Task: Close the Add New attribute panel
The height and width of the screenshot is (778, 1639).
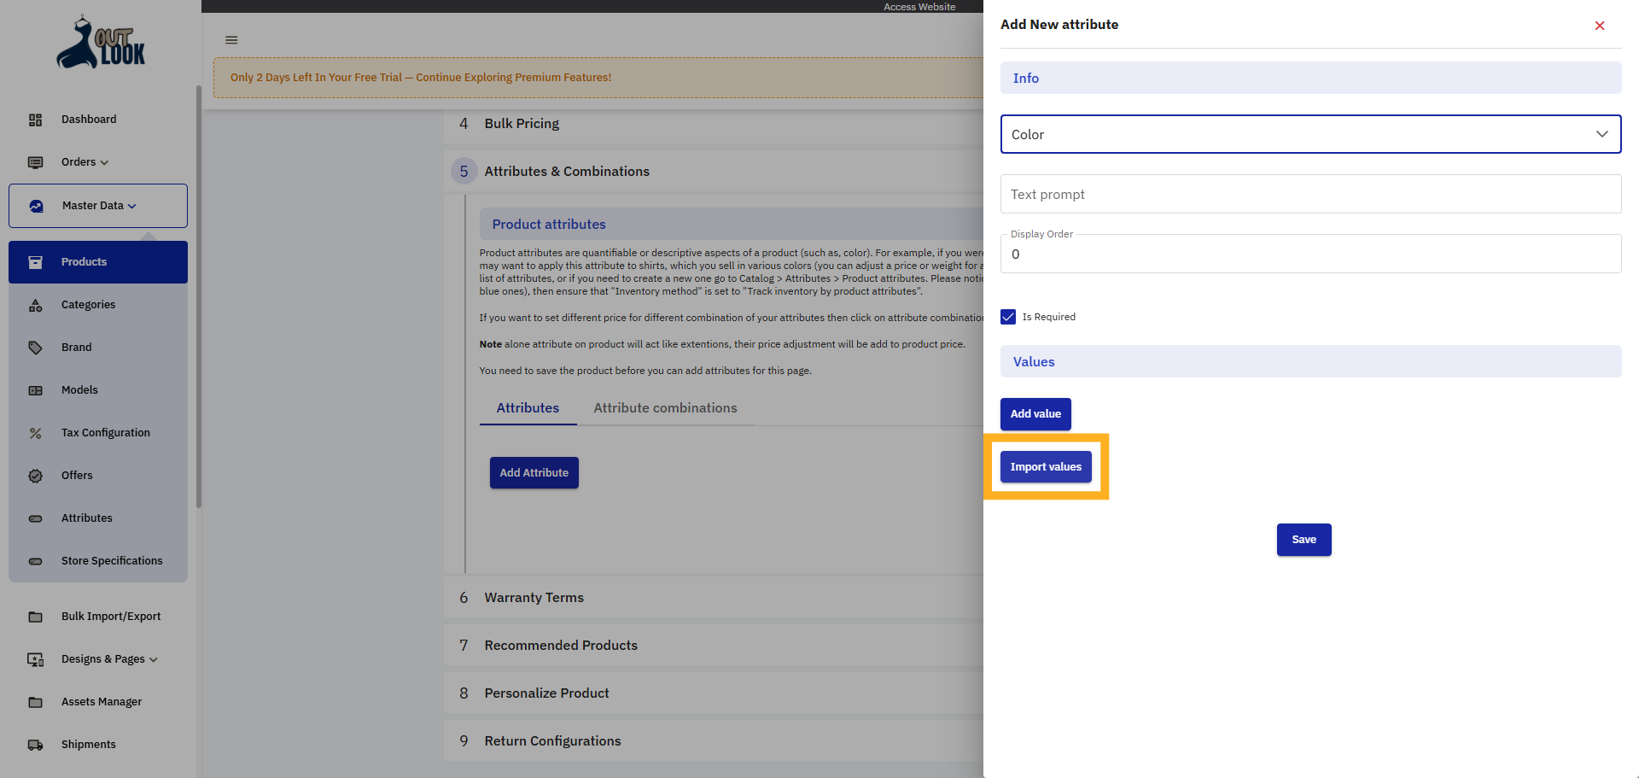Action: pyautogui.click(x=1600, y=26)
